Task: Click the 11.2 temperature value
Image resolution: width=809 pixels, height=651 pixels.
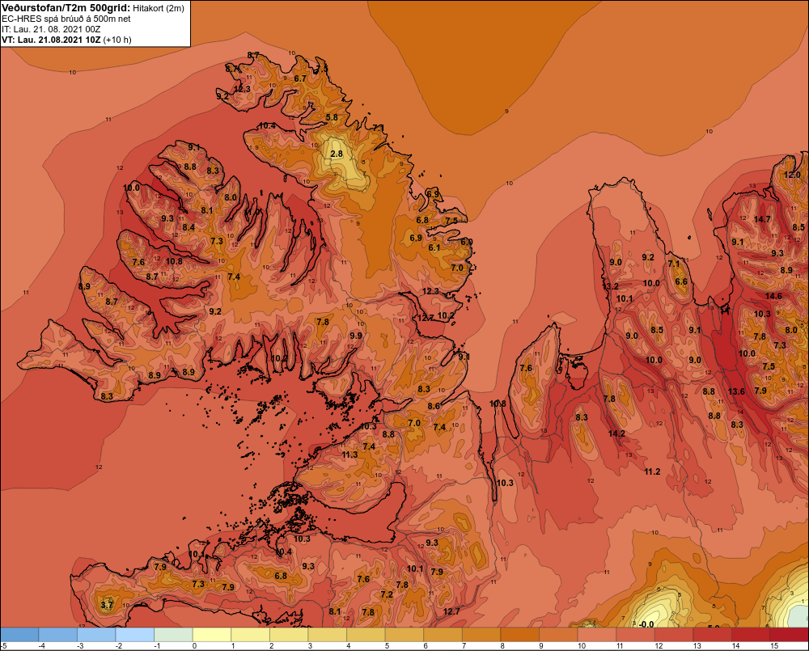Action: (652, 471)
